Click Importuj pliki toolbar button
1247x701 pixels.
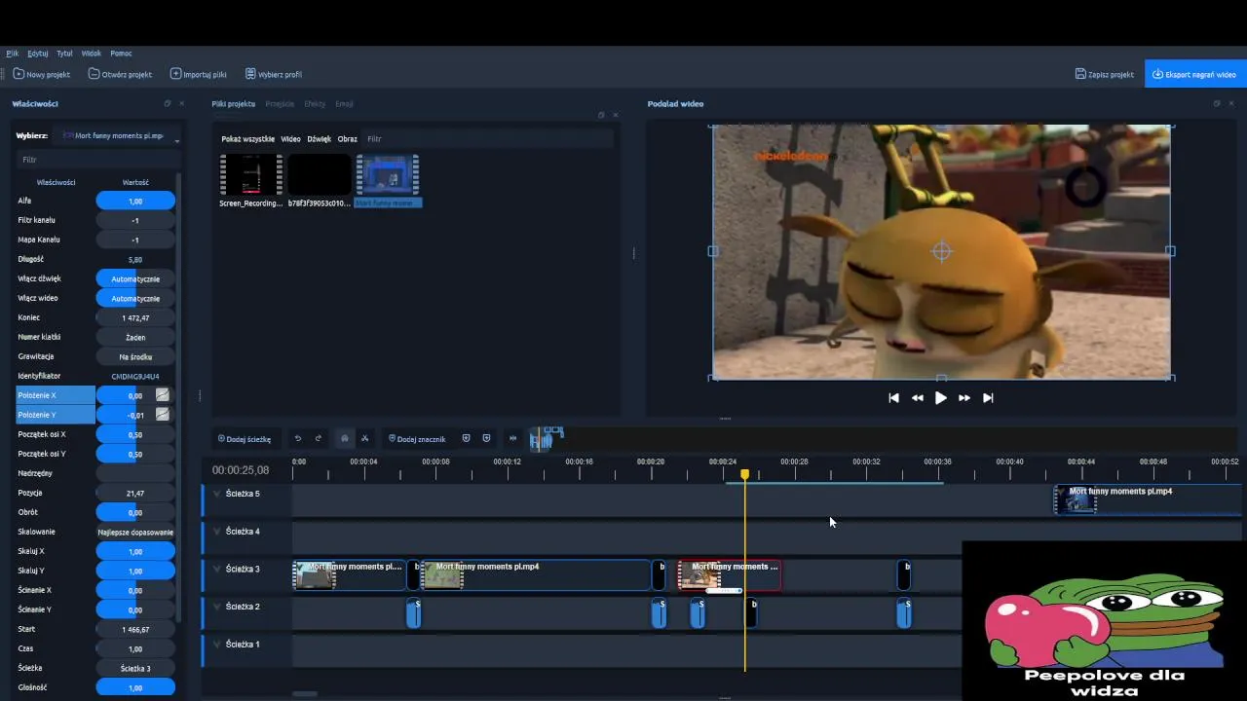point(199,74)
